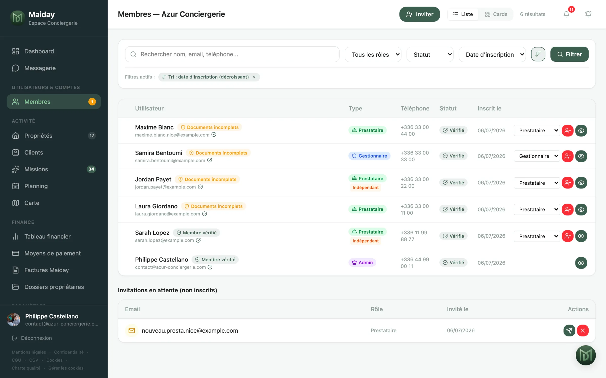Open Maiday floating chat bubble

tap(586, 355)
